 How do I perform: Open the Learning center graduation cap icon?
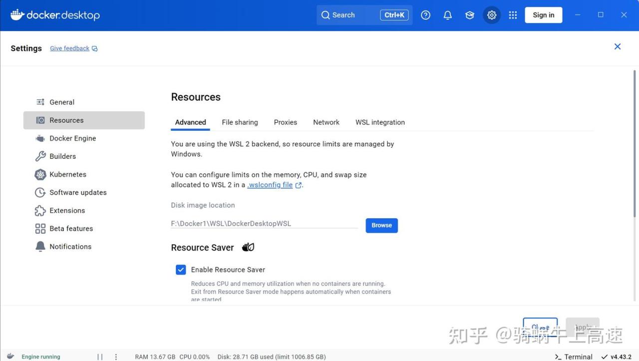pos(470,15)
